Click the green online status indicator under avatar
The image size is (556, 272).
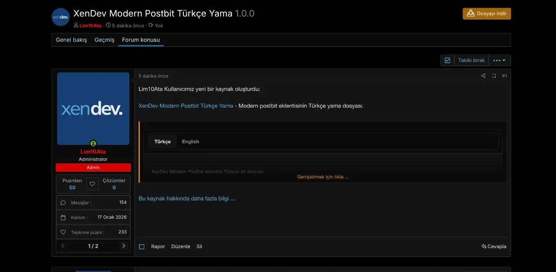click(93, 143)
